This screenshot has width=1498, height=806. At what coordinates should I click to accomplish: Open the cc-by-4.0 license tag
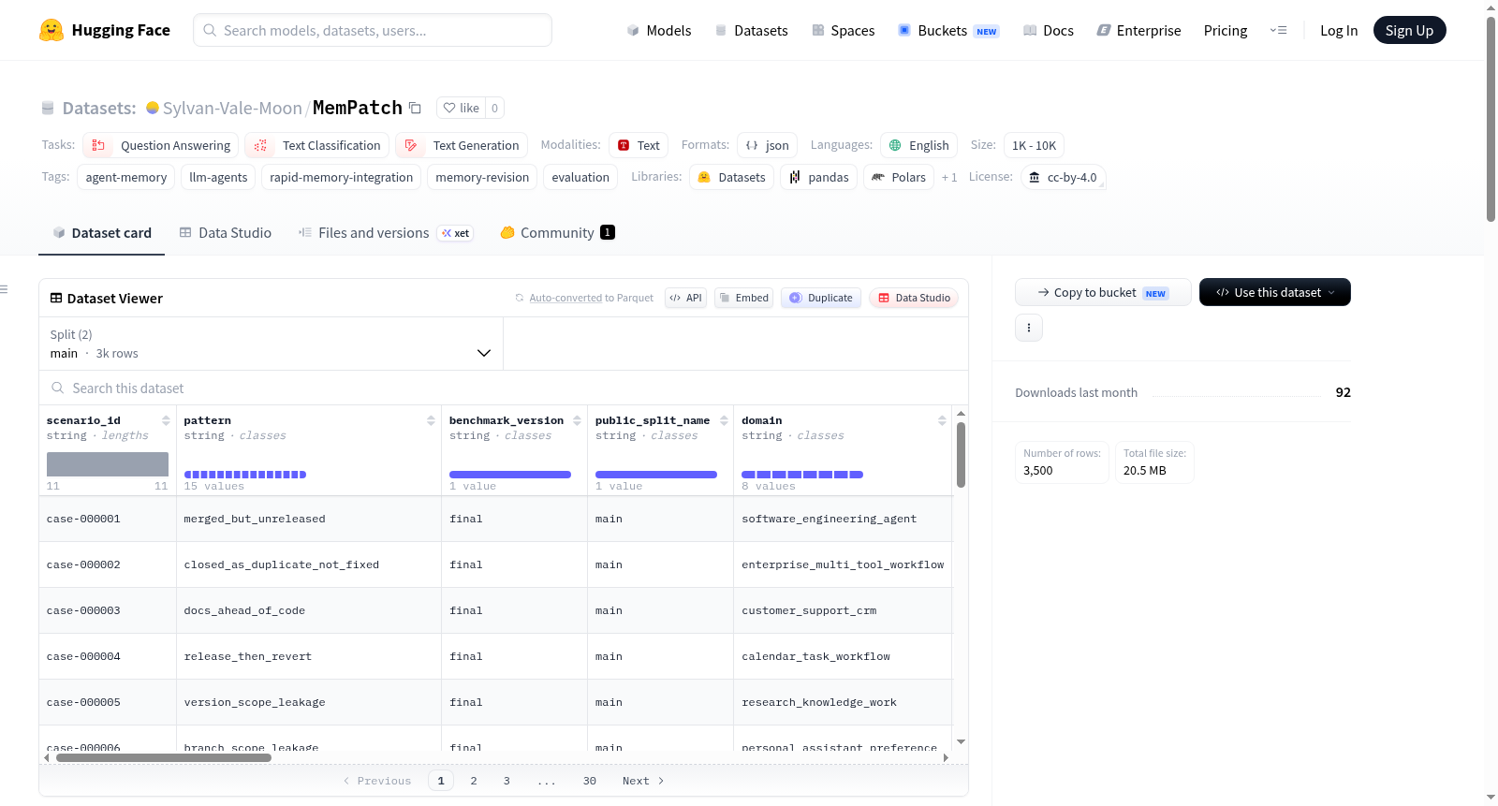point(1064,177)
